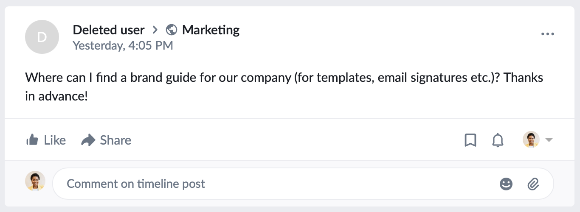Viewport: 580px width, 212px height.
Task: Open the emoji picker in comment box
Action: tap(506, 184)
